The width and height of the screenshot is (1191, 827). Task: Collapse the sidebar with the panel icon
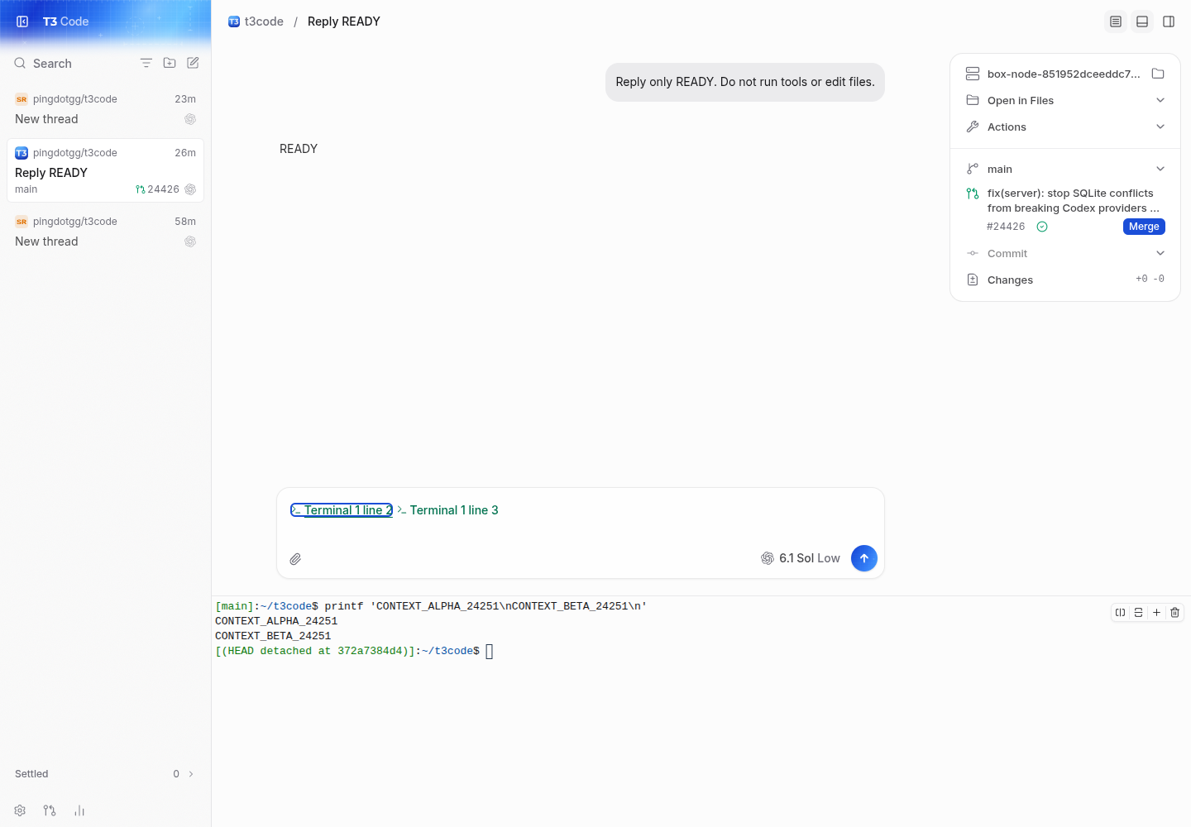click(x=22, y=22)
